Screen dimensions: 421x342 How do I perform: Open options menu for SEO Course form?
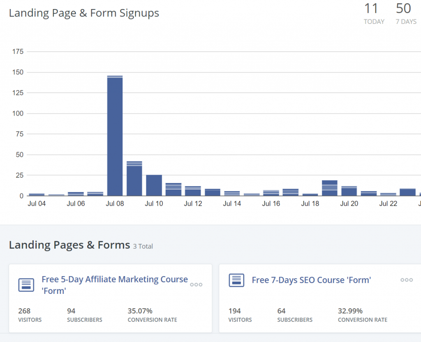406,280
